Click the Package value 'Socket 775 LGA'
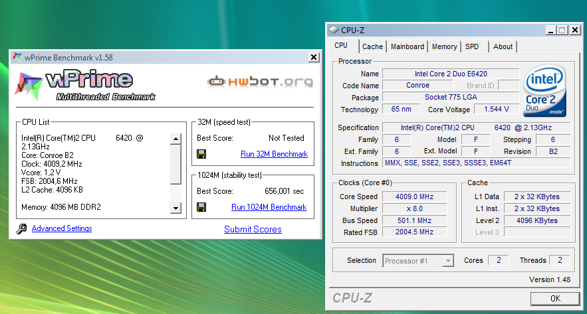 (451, 97)
